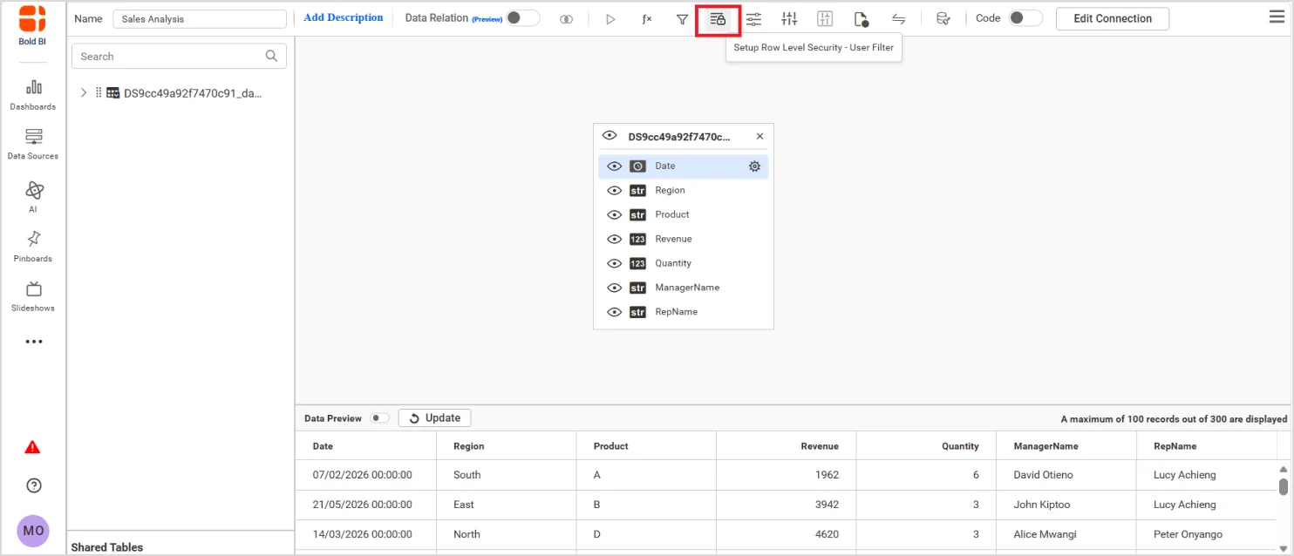Viewport: 1294px width, 556px height.
Task: Click the join/merge tables icon
Action: (567, 19)
